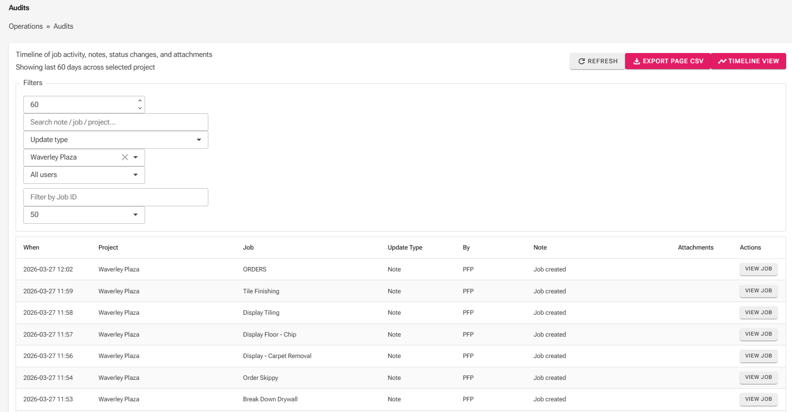Decrease the days value with down stepper
Viewport: 792px width, 412px height.
tap(140, 108)
